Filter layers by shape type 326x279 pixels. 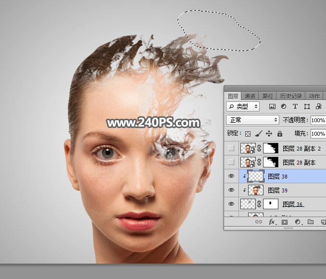point(307,106)
